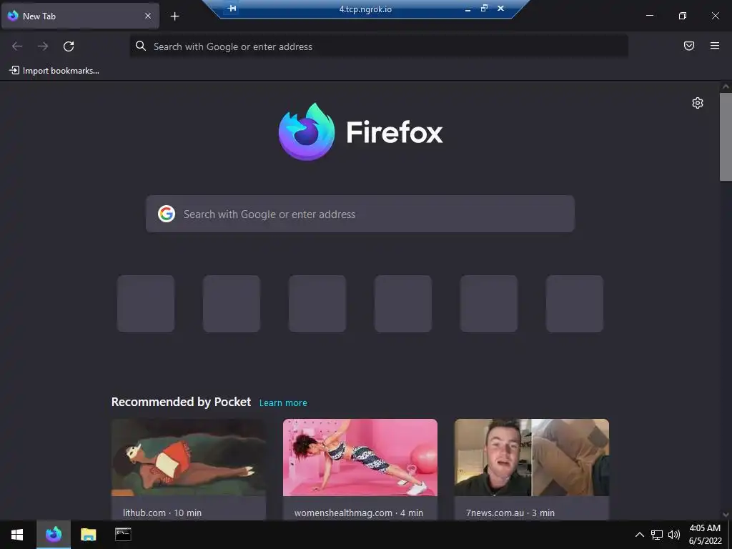The image size is (732, 549).
Task: Open the taskbar clock and date
Action: (705, 535)
